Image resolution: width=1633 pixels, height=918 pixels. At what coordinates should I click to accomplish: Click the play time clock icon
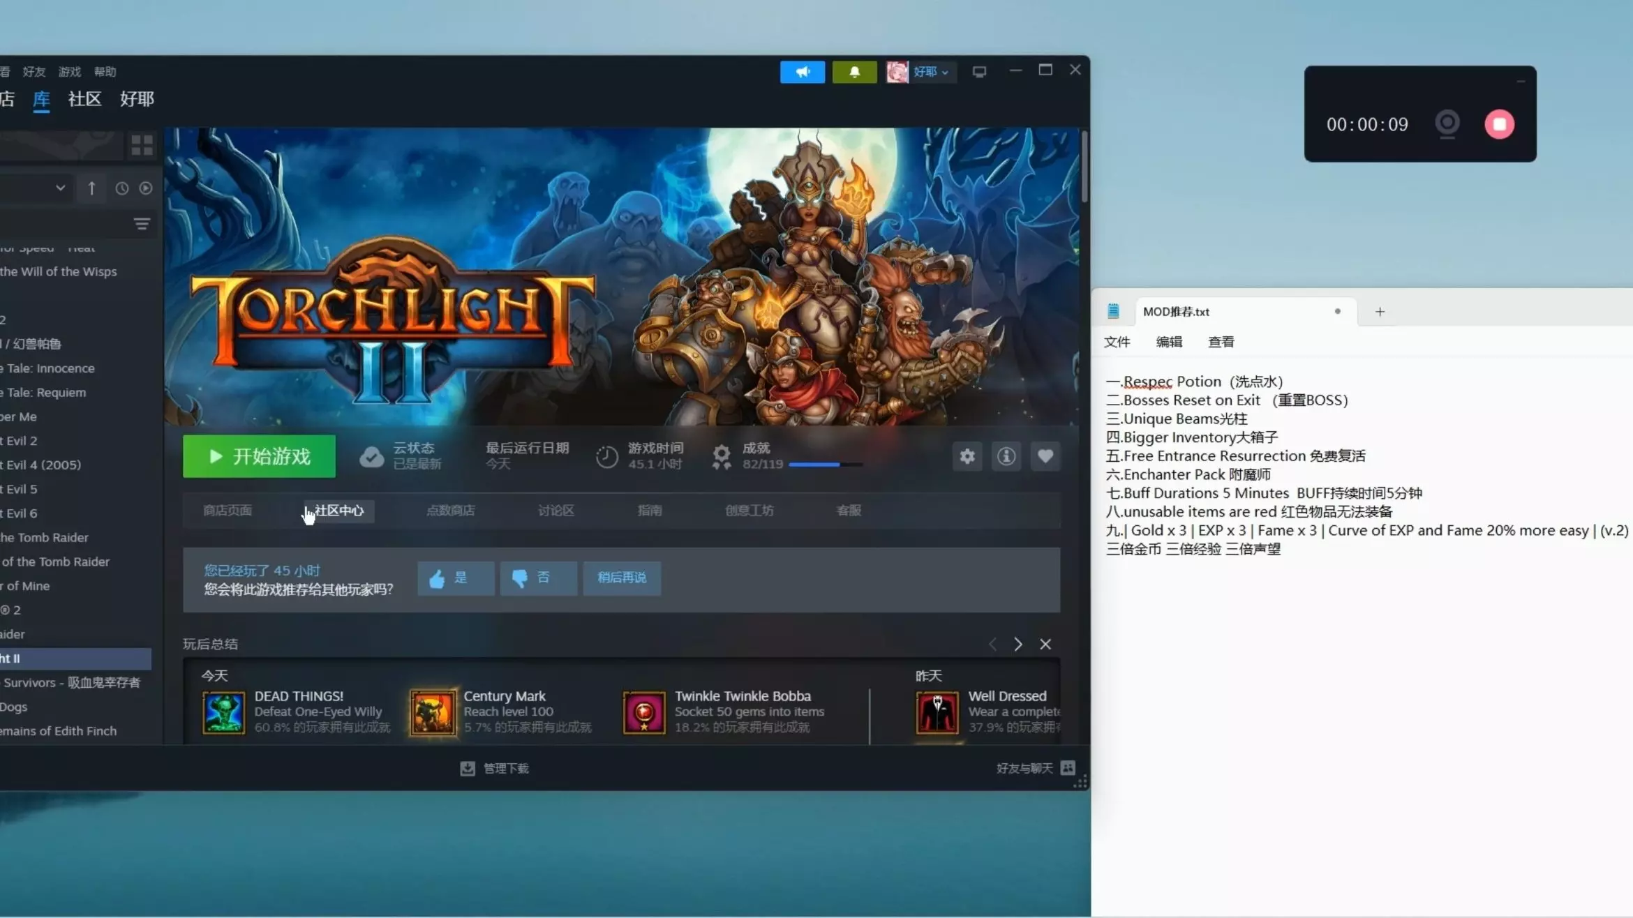coord(607,457)
